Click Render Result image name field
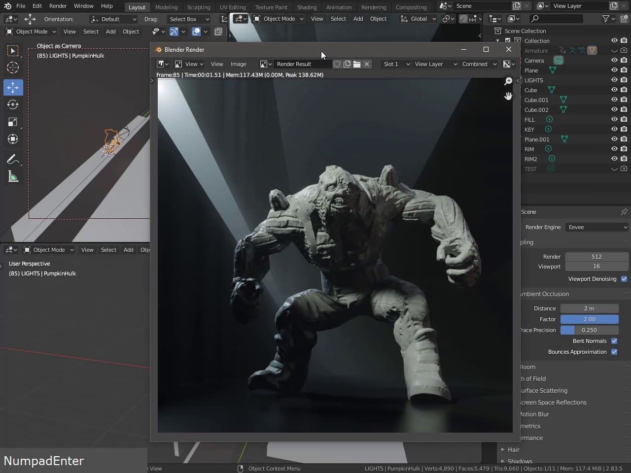This screenshot has width=631, height=473. pos(303,64)
